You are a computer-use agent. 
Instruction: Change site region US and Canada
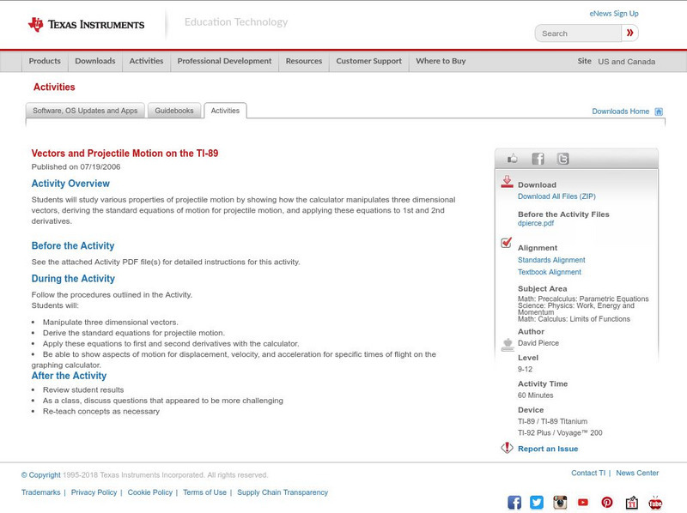pos(627,62)
